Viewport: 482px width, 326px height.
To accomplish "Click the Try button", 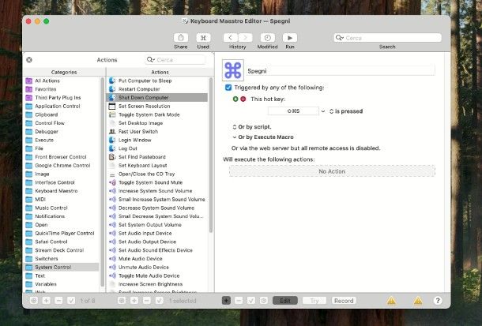I will [314, 301].
